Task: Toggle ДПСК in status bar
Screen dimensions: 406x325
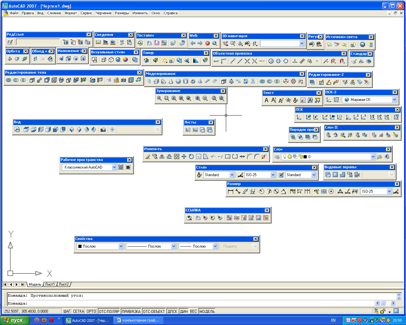Action: tap(173, 311)
